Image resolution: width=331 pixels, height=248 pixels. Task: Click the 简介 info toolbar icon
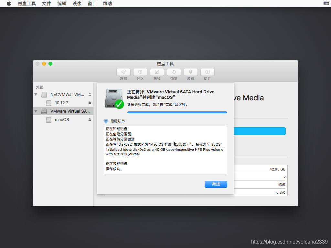point(208,72)
